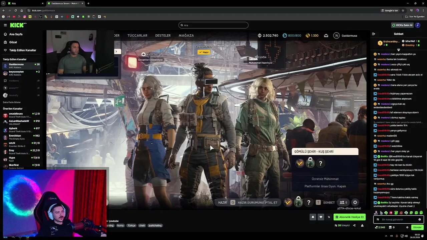Open the Gözat browse page

click(x=13, y=42)
